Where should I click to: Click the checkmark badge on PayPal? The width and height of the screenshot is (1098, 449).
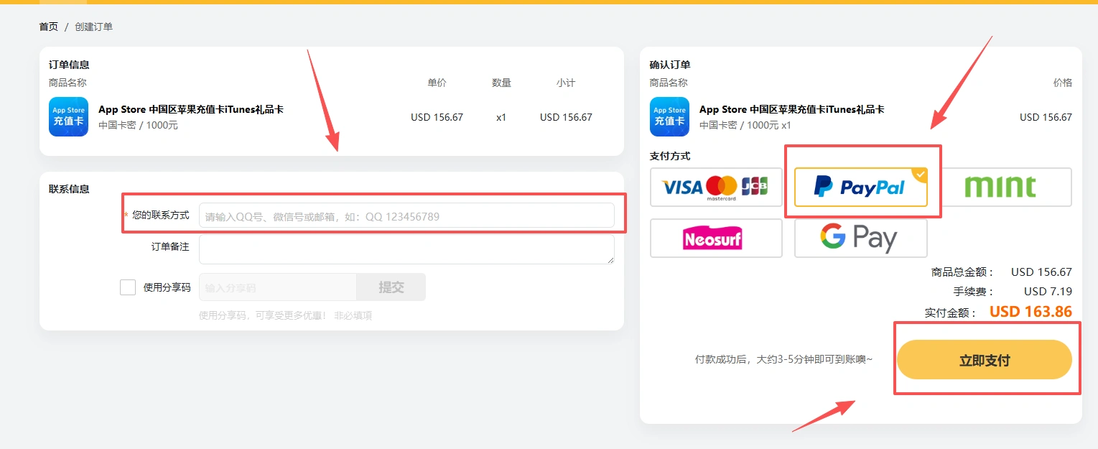pos(919,175)
